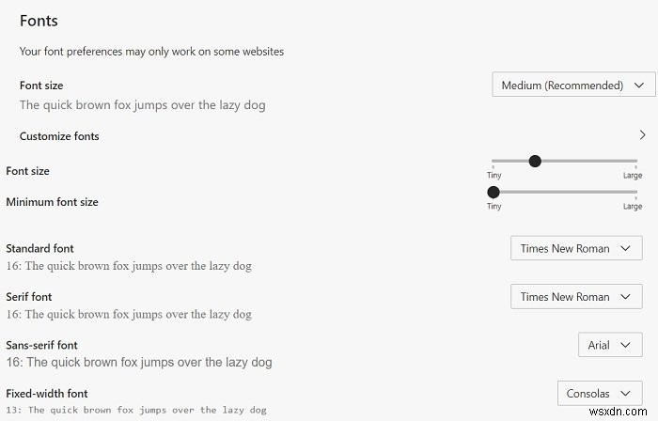The height and width of the screenshot is (421, 658).
Task: Click the top Font size preview sentence
Action: (x=142, y=105)
